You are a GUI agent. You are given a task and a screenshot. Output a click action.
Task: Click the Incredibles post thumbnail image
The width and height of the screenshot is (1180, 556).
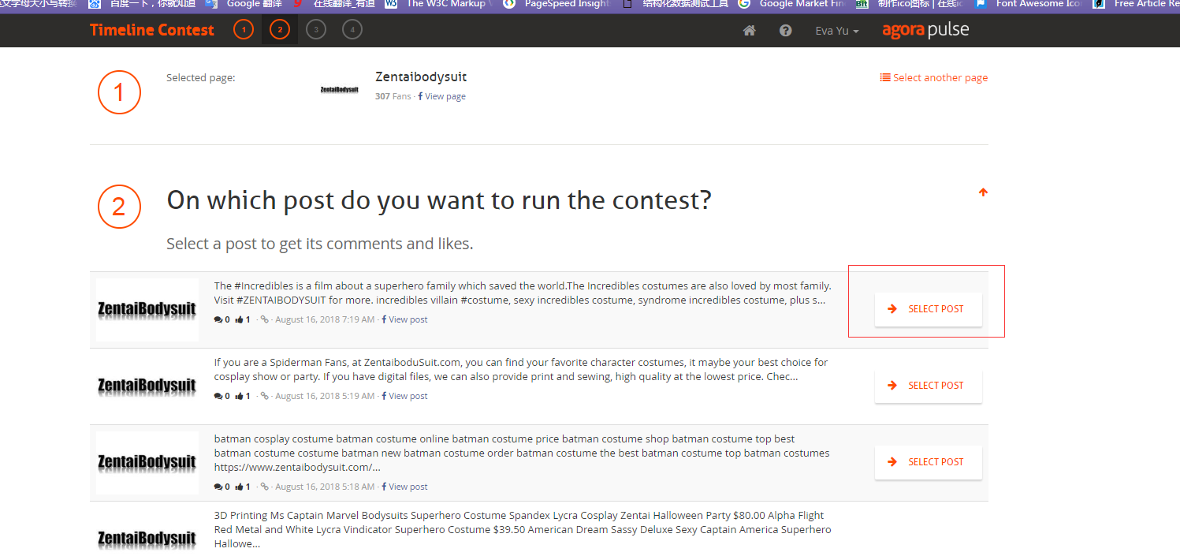click(147, 309)
